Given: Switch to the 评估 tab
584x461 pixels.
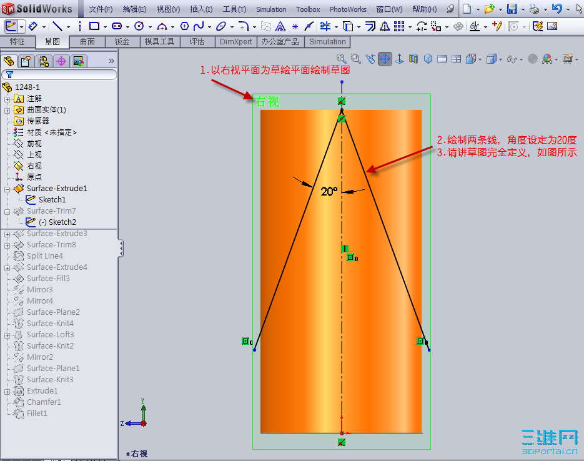Looking at the screenshot, I should (197, 42).
